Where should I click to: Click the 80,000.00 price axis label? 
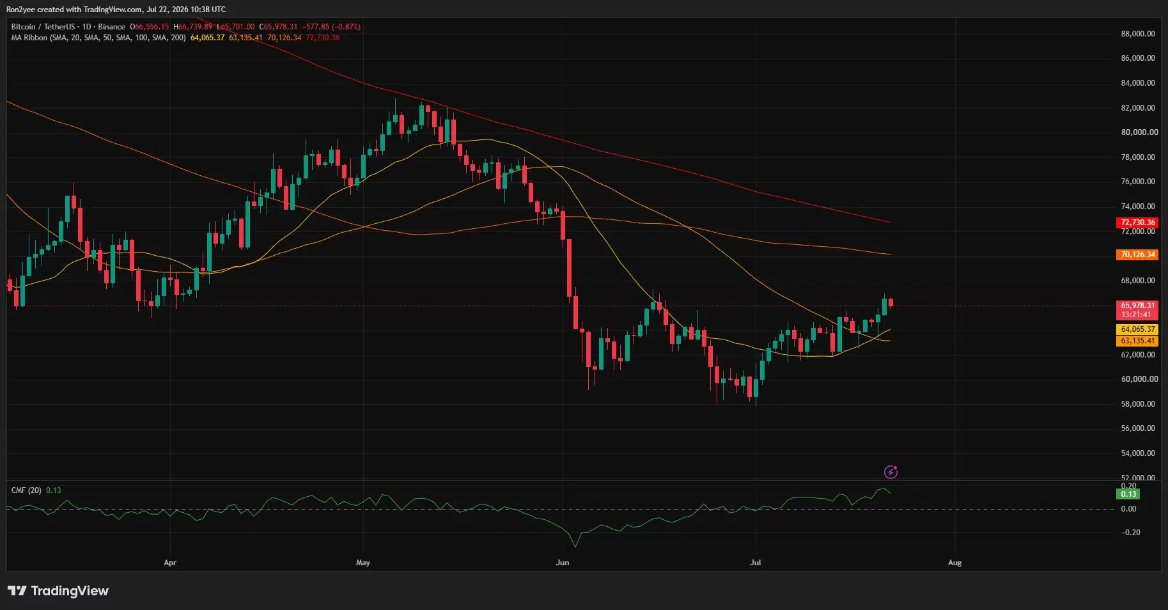pos(1139,132)
